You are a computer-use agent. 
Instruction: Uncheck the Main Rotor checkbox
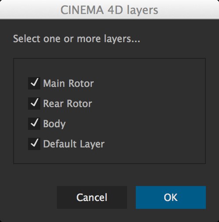point(34,83)
